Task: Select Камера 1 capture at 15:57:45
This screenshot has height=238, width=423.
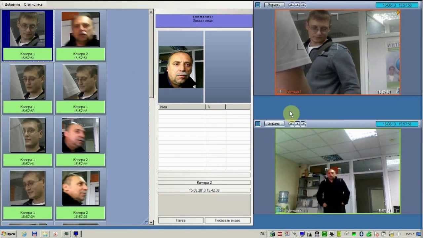Action: (x=80, y=89)
